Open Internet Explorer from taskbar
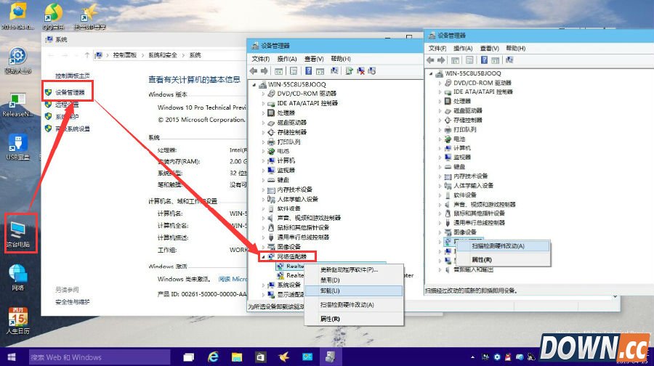 tap(213, 357)
